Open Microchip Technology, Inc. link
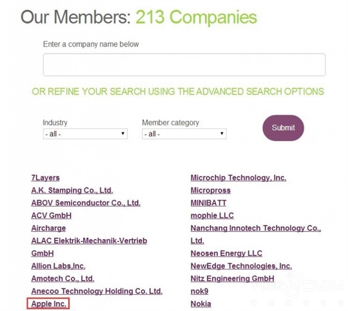Screen dimensions: 348x311 [238, 178]
